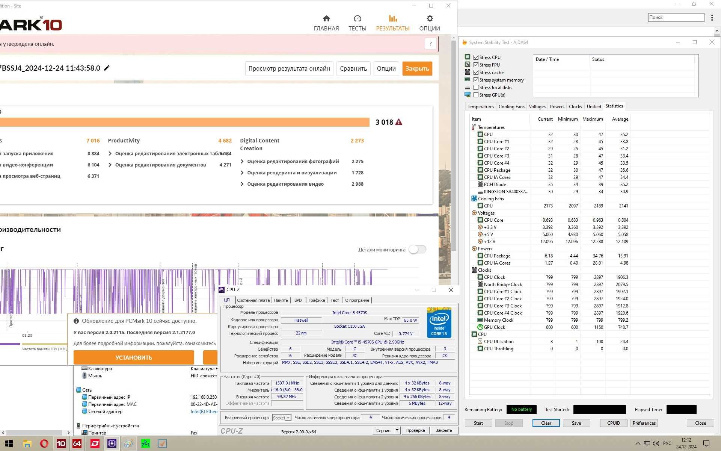Toggle the Детали мониторинга switch
This screenshot has height=451, width=721.
pos(417,250)
